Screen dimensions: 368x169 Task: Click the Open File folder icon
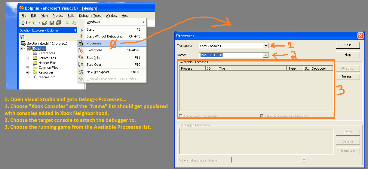(44, 23)
